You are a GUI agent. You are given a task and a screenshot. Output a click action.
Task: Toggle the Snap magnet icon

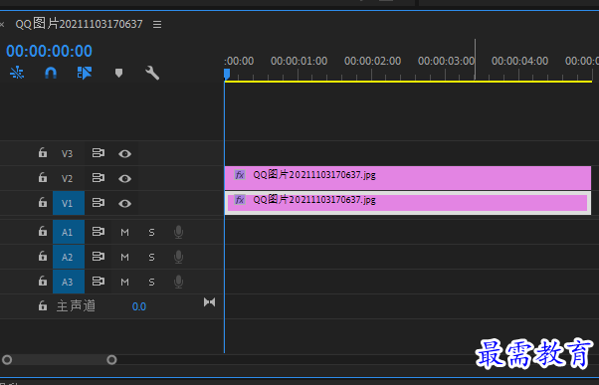point(51,73)
